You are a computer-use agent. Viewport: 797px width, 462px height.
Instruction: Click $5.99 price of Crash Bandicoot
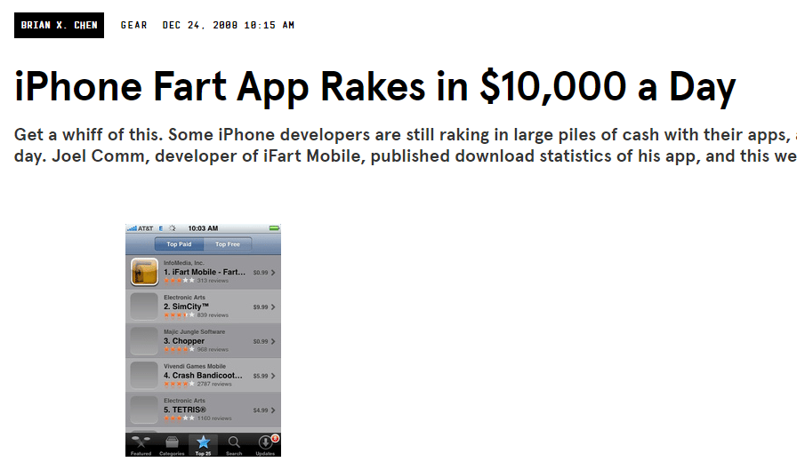(261, 376)
